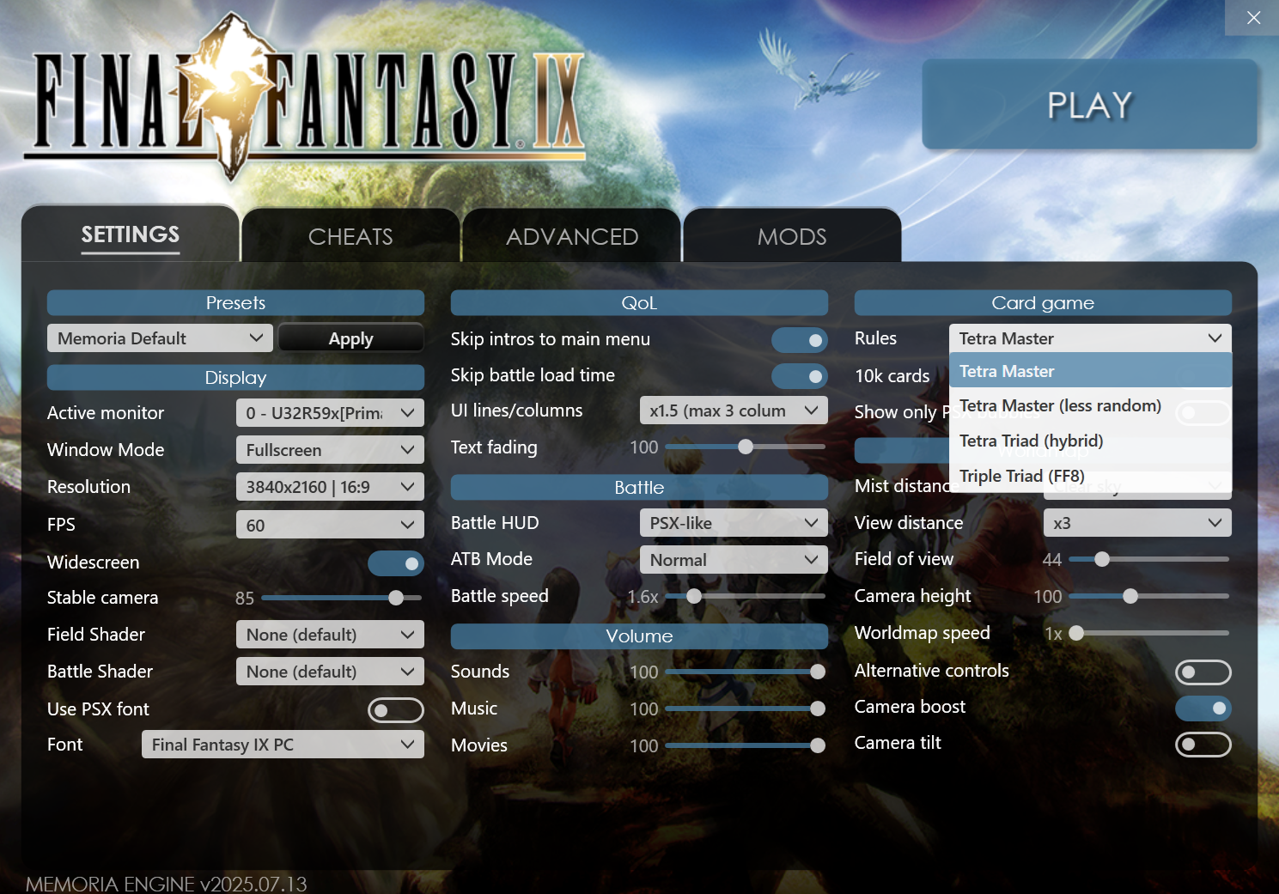
Task: Click the Volume section header
Action: point(639,636)
